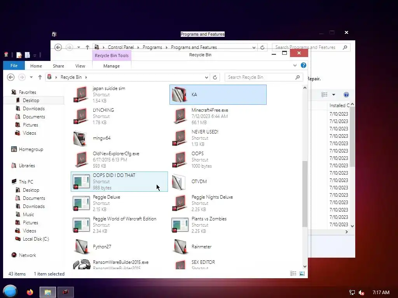Expand the ribbon with the chevron

point(295,65)
